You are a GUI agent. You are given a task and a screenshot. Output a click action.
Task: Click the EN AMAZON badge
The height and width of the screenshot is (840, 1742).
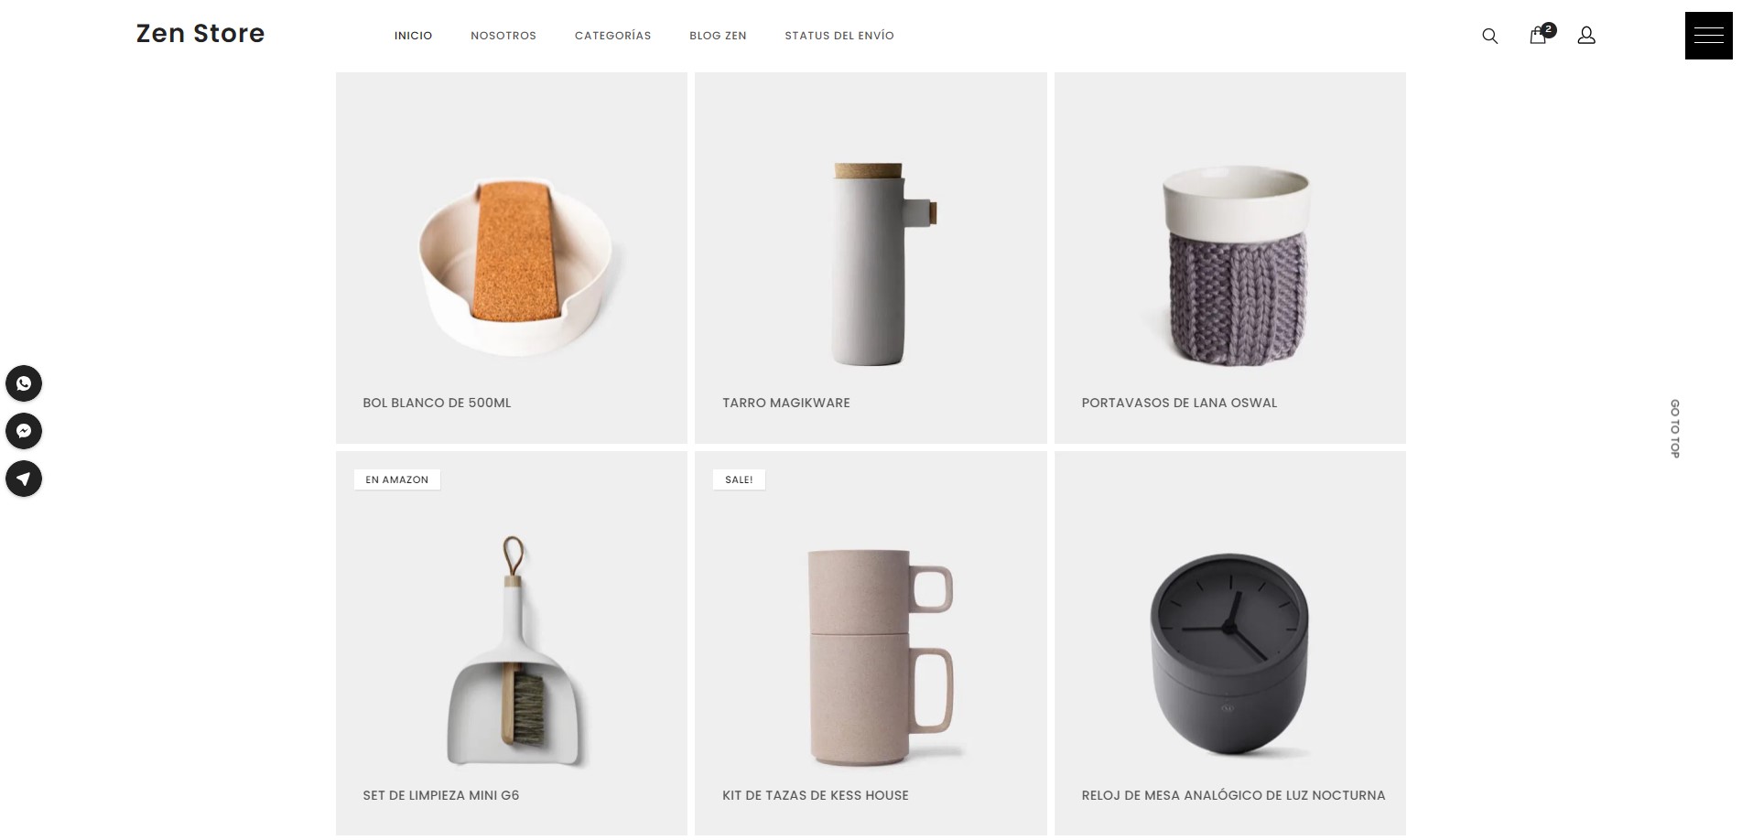click(397, 479)
